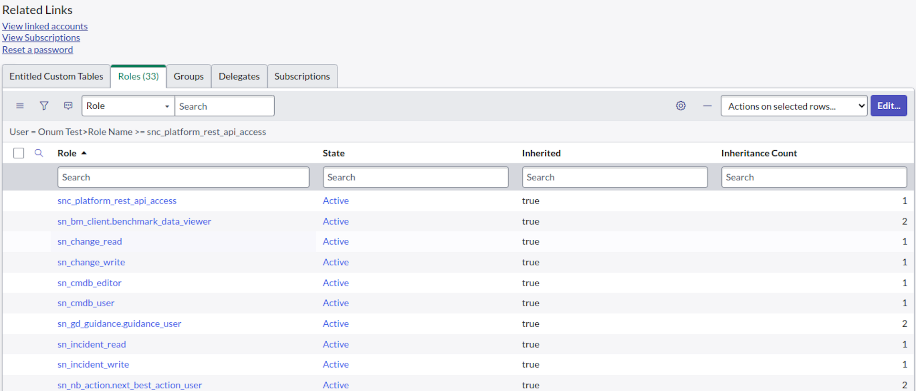This screenshot has height=391, width=916.
Task: Click the Related Links heading
Action: click(x=37, y=10)
